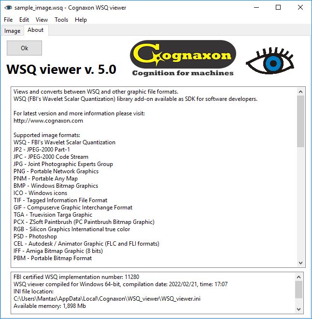312x319 pixels.
Task: Switch to the Image tab
Action: coord(12,31)
